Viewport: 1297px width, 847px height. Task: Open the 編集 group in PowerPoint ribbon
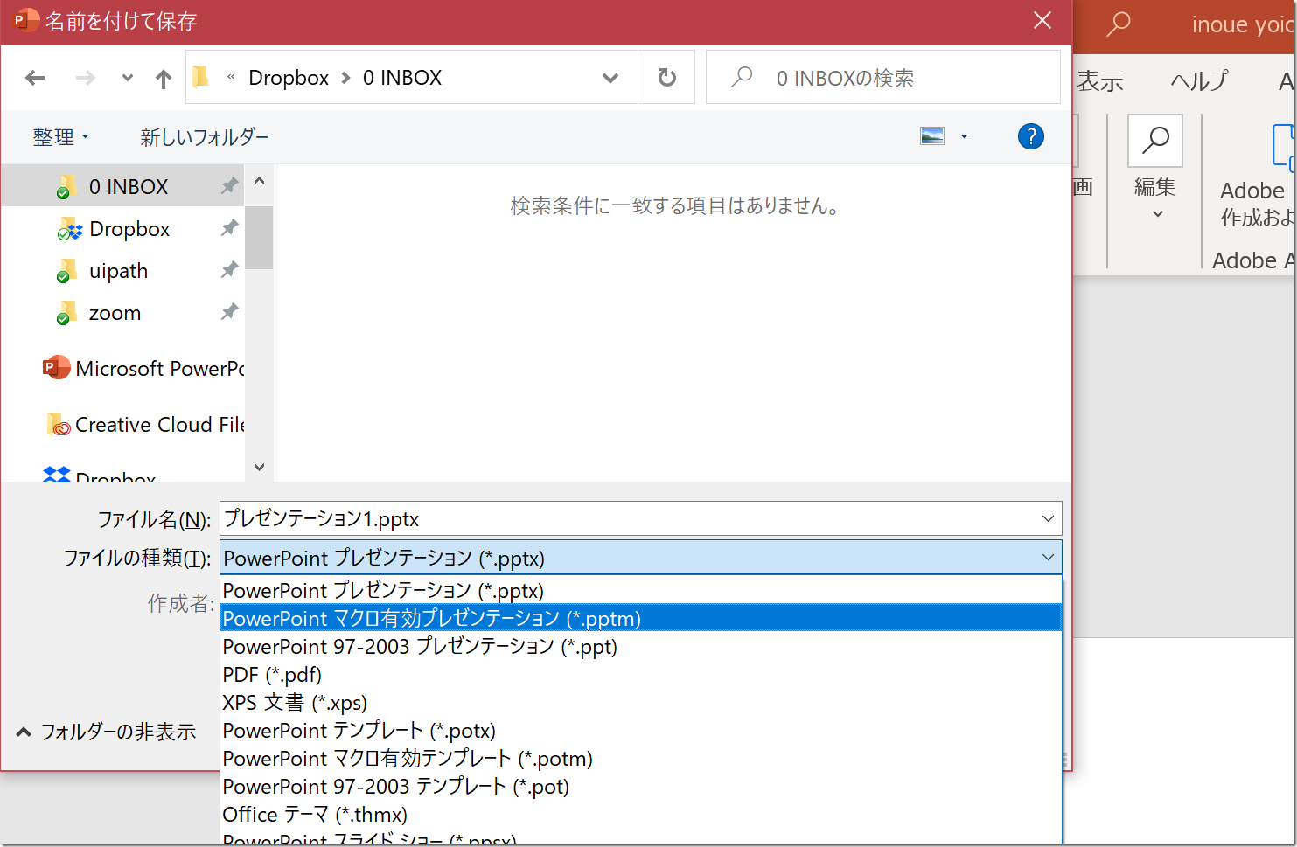(x=1155, y=168)
